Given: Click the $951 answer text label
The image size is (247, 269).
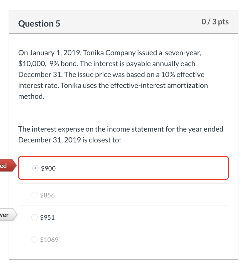Looking at the screenshot, I should pos(48,218).
